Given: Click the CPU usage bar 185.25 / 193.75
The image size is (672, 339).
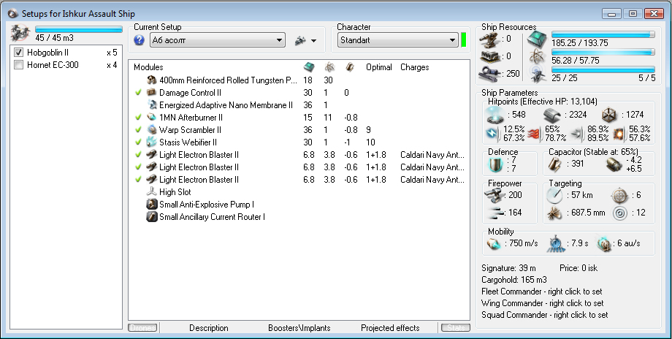Looking at the screenshot, I should click(x=603, y=34).
